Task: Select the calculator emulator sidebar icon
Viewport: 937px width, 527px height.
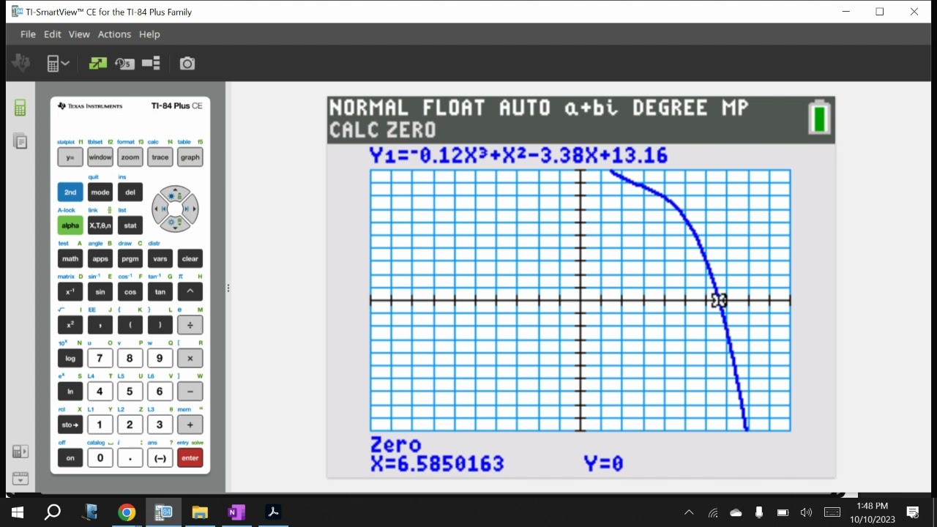Action: [20, 108]
